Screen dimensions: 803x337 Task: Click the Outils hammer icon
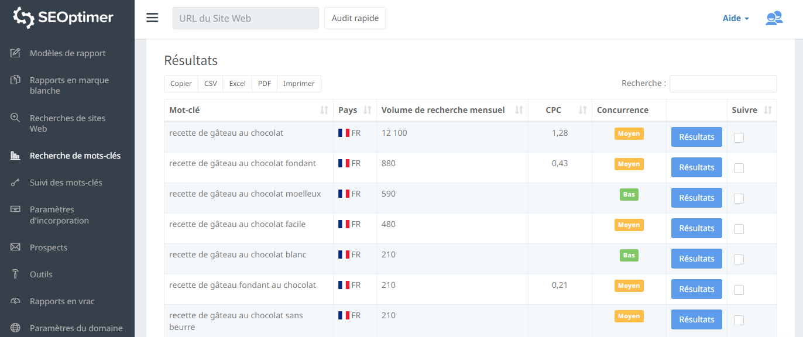pyautogui.click(x=16, y=274)
